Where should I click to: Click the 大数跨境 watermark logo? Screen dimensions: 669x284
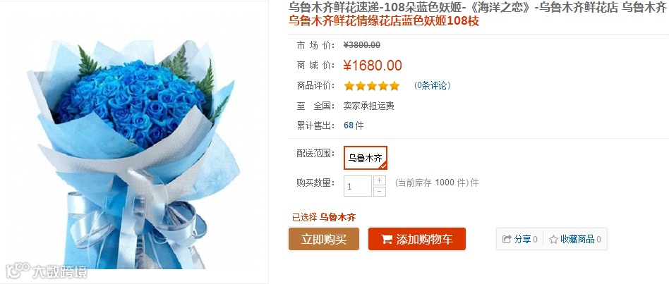46,271
